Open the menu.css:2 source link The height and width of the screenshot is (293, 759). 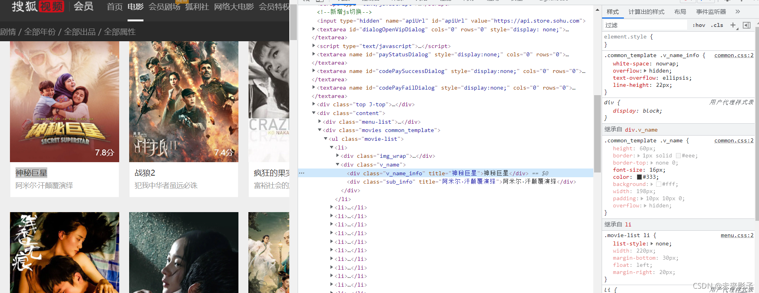[x=737, y=236]
